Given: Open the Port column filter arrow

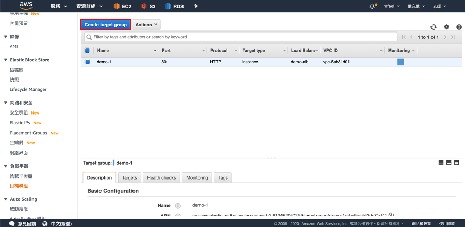Looking at the screenshot, I should (204, 51).
